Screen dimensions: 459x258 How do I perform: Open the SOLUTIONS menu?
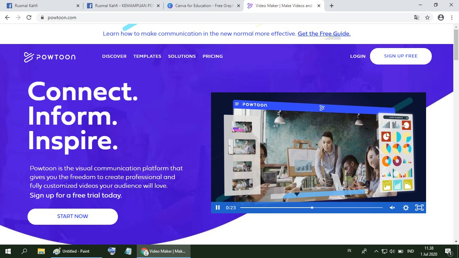coord(182,56)
